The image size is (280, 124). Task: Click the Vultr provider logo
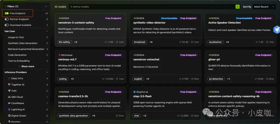[x=9, y=91]
